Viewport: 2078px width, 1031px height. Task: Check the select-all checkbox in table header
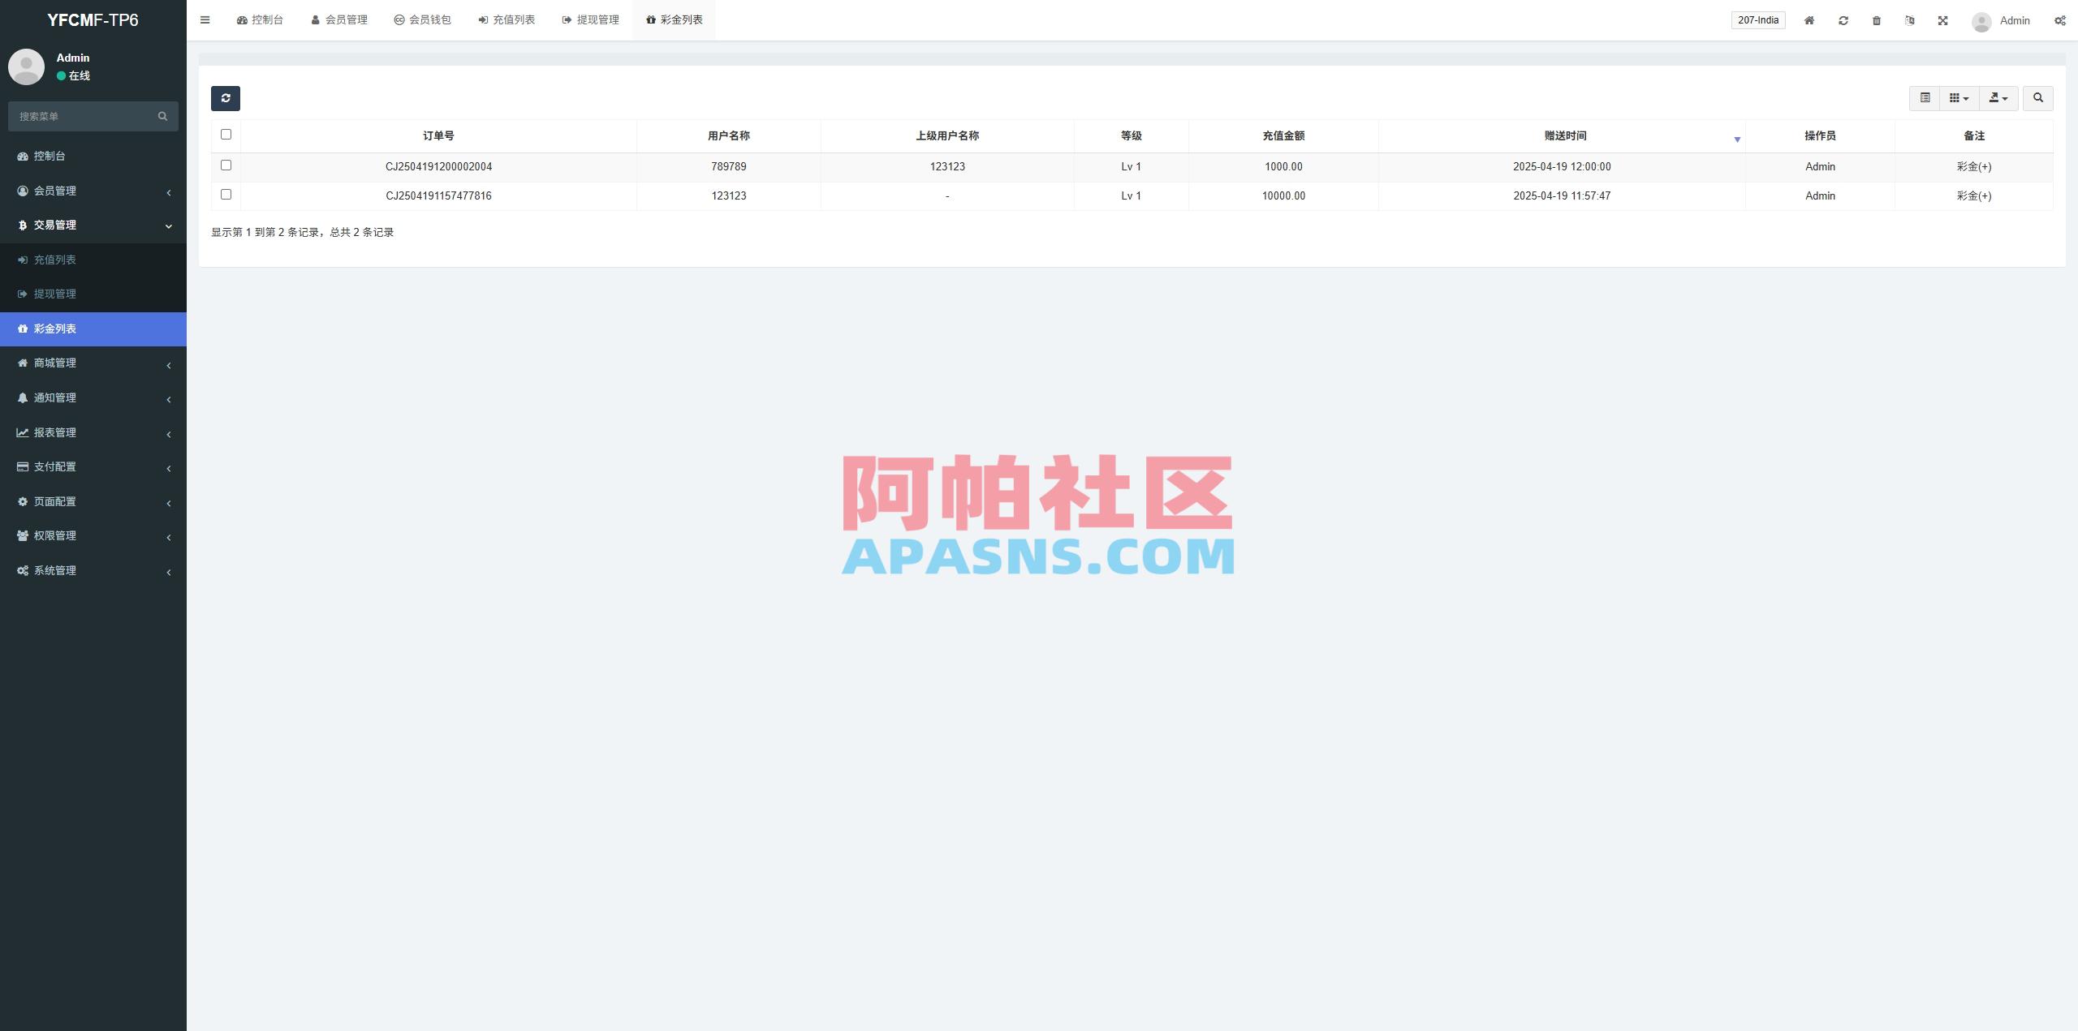[226, 134]
